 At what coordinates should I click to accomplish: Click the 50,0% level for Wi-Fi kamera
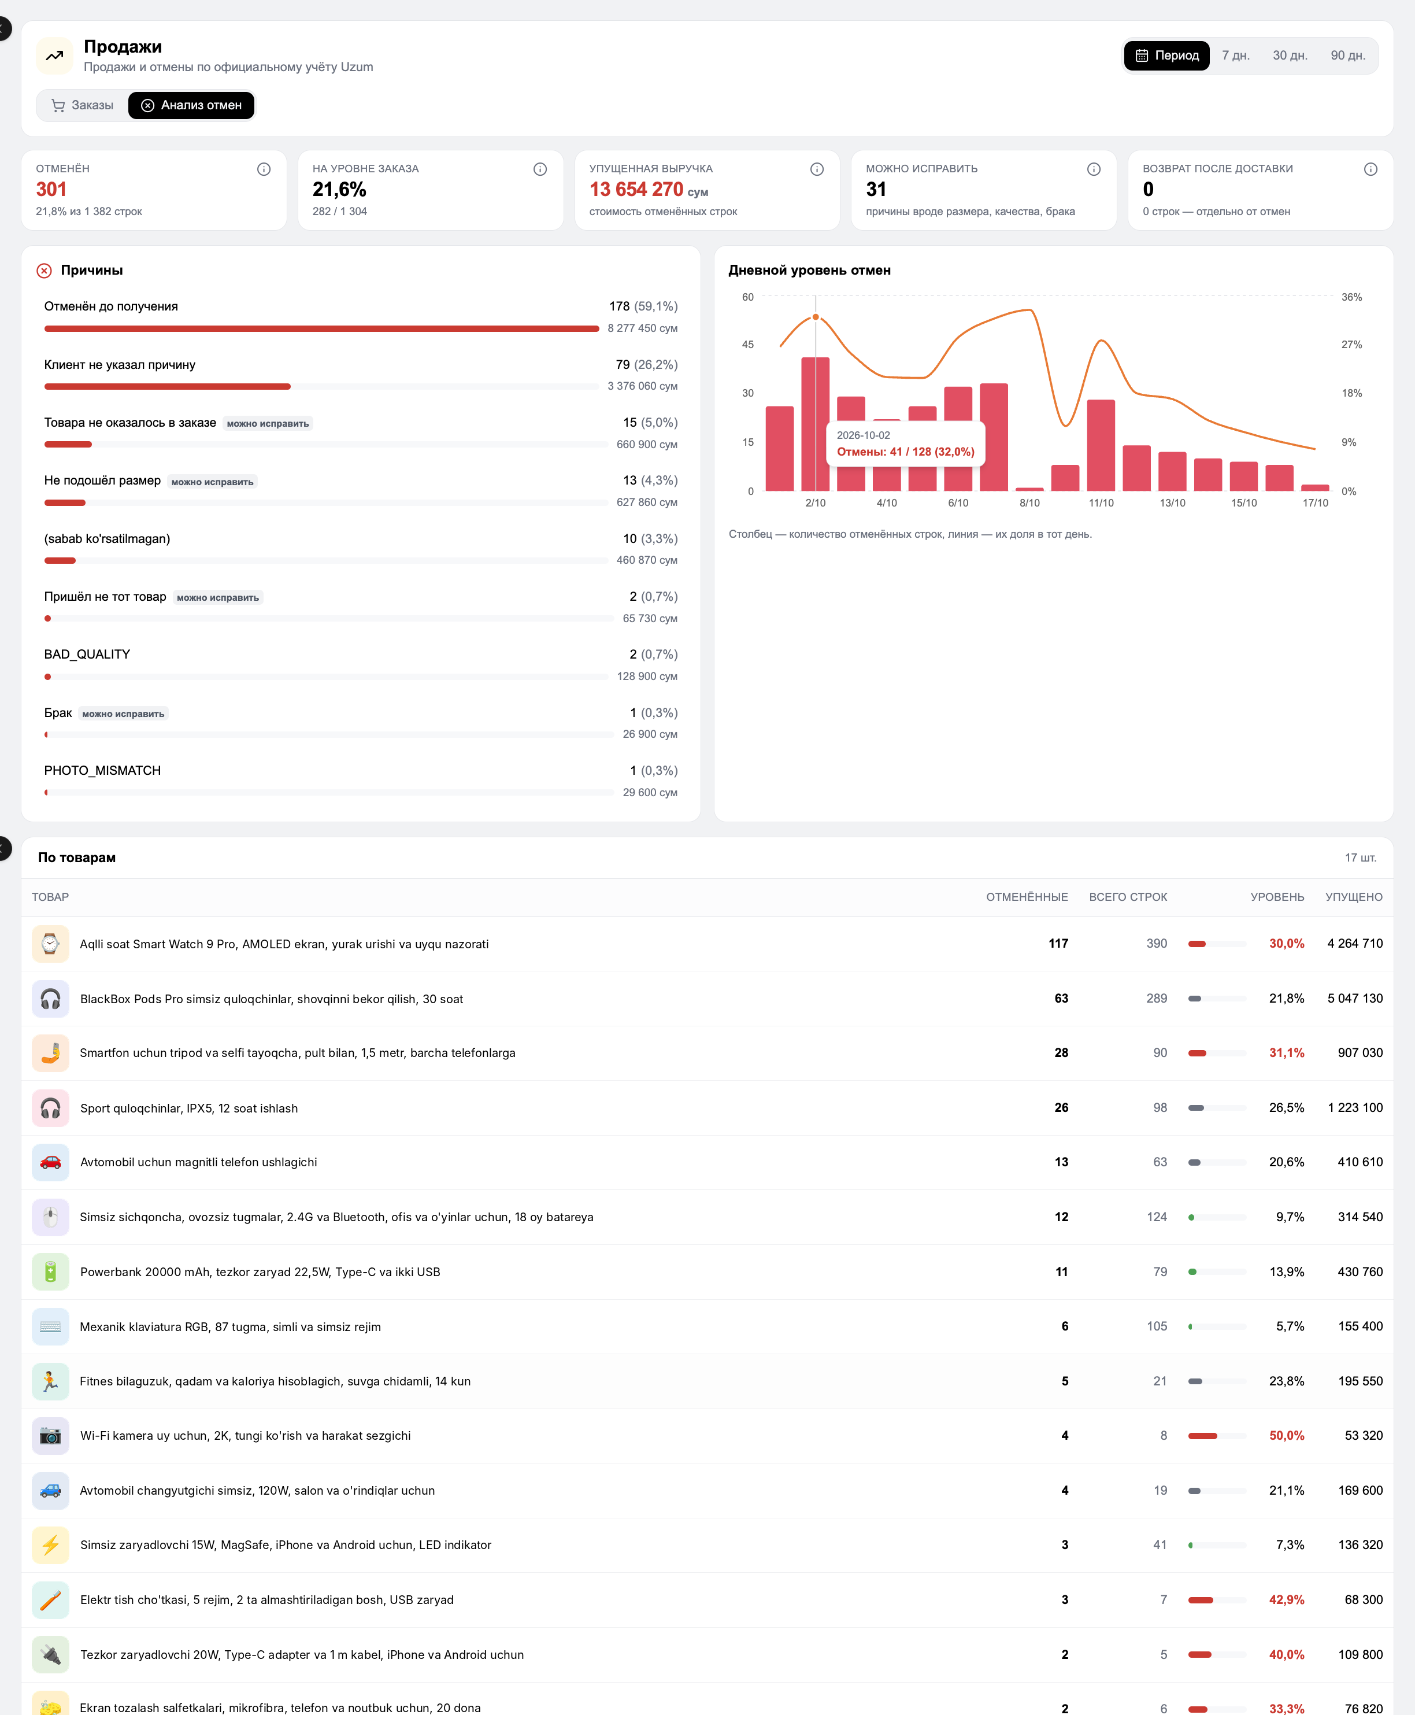coord(1286,1435)
